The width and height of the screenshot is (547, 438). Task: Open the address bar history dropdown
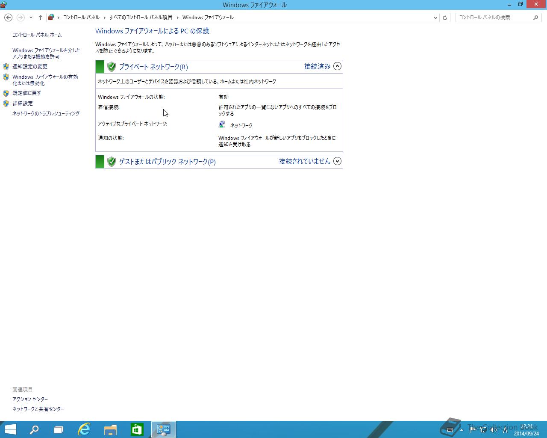coord(435,18)
